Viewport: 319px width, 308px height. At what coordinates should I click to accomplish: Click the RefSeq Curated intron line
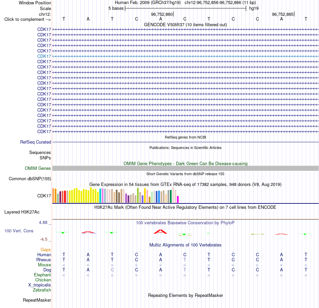tap(185, 142)
